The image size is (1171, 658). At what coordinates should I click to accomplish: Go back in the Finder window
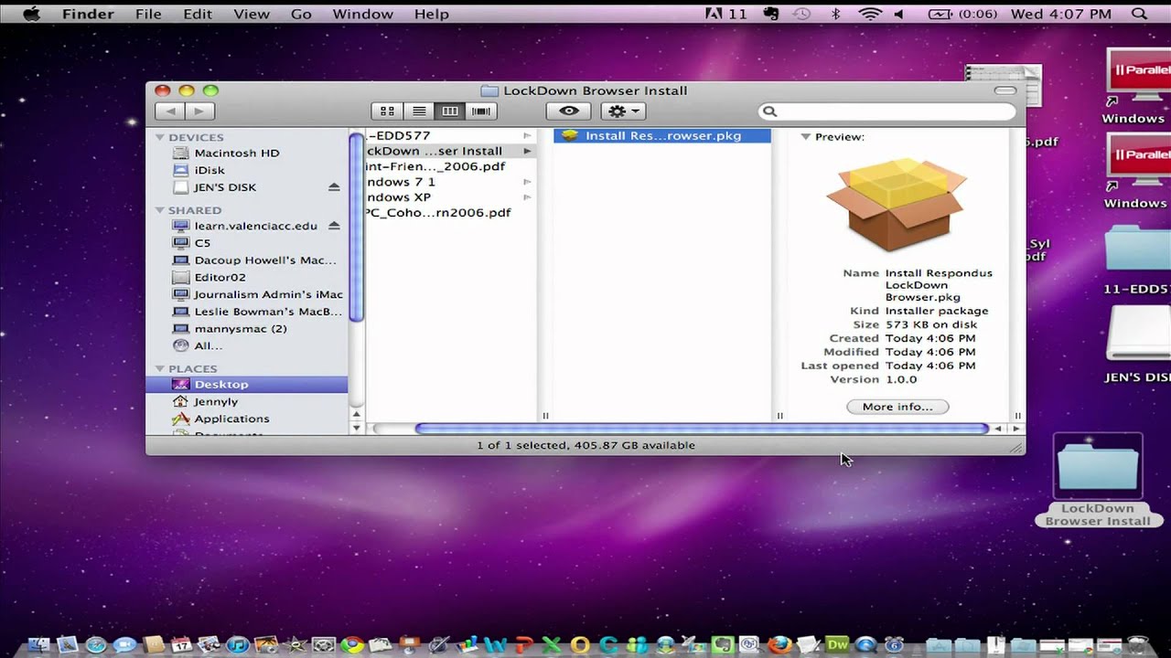coord(169,111)
